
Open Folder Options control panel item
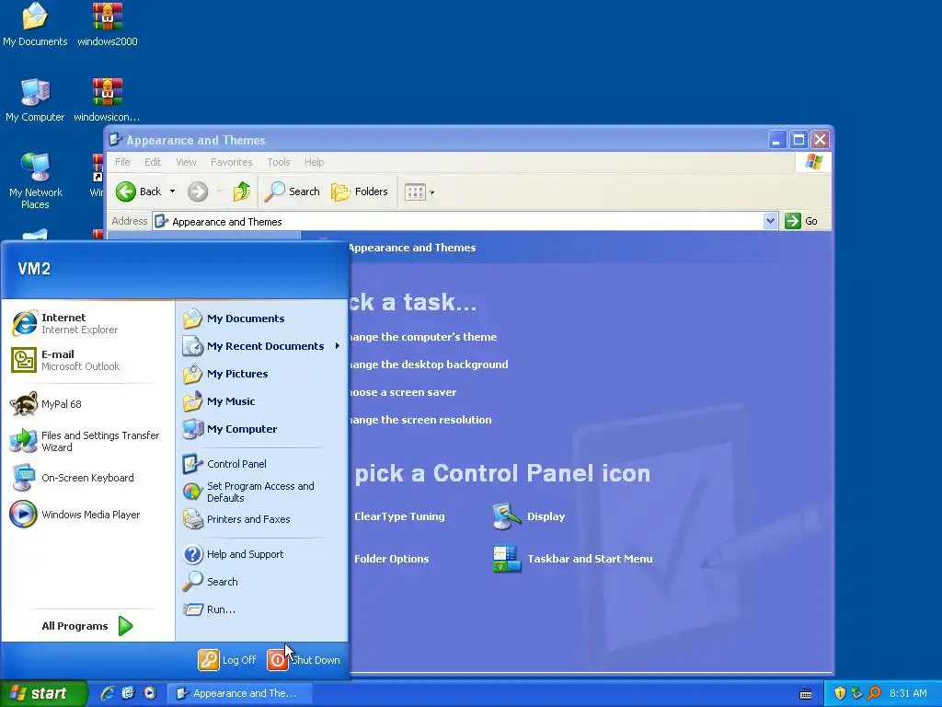click(x=392, y=559)
